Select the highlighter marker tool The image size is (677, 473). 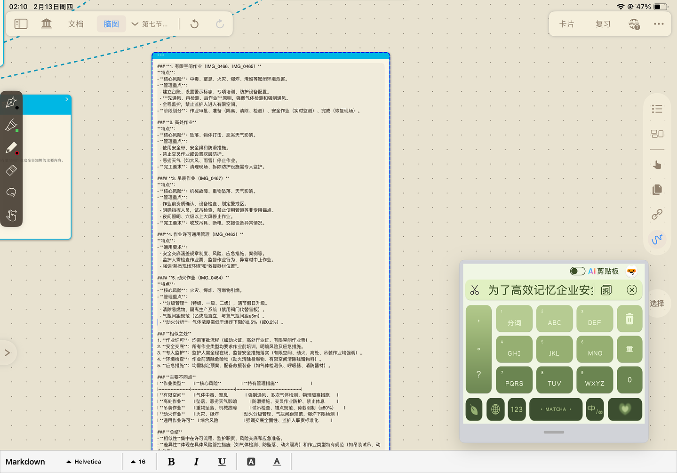(11, 125)
